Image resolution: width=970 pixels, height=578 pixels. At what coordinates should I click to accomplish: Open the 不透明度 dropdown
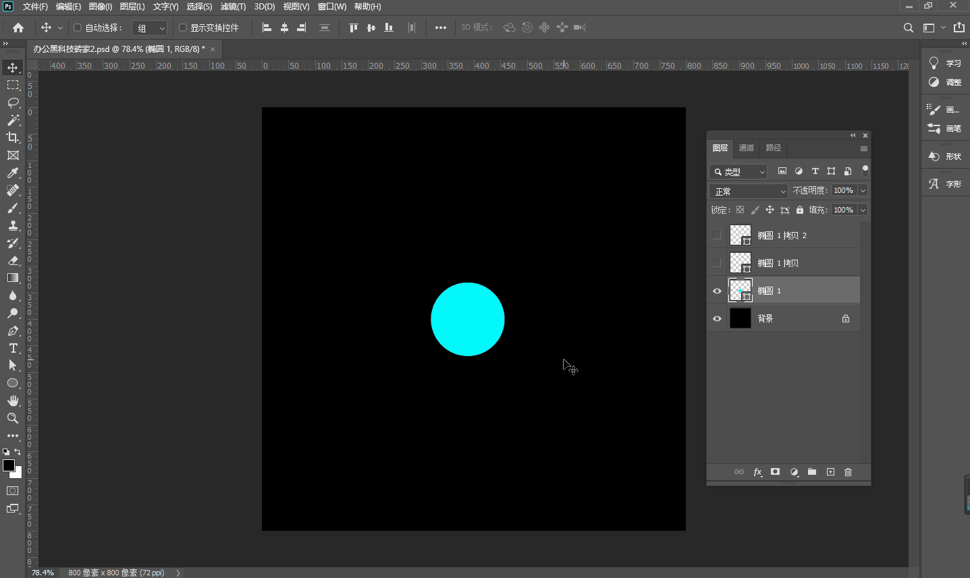(861, 191)
